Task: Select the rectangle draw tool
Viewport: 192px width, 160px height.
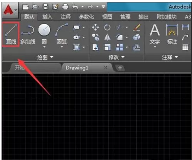Action: 77,27
